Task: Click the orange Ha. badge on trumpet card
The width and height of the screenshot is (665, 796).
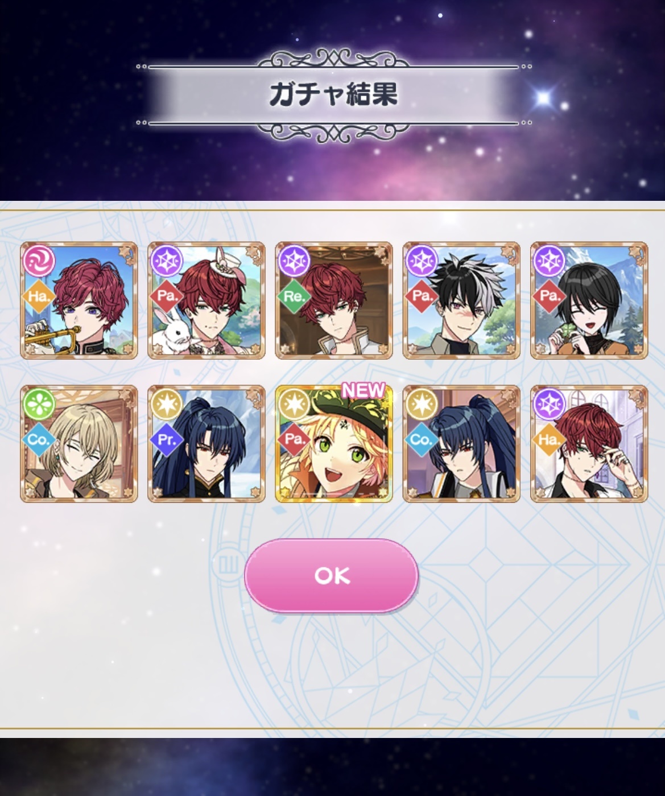Action: pos(39,296)
